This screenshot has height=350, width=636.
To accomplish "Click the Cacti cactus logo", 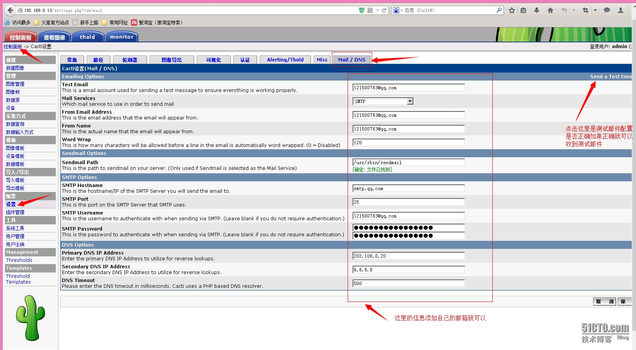I will (31, 318).
